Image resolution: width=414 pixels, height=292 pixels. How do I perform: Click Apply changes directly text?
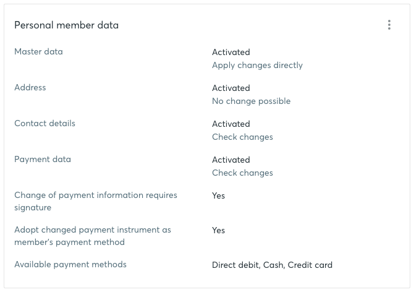pos(257,66)
